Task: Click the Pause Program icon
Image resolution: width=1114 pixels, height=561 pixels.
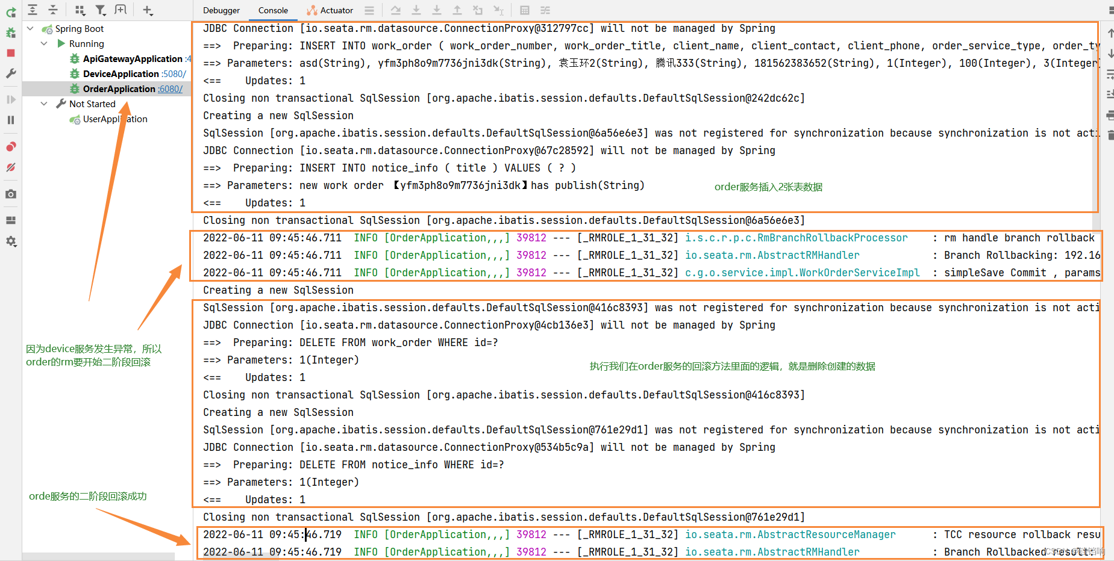Action: pyautogui.click(x=11, y=120)
